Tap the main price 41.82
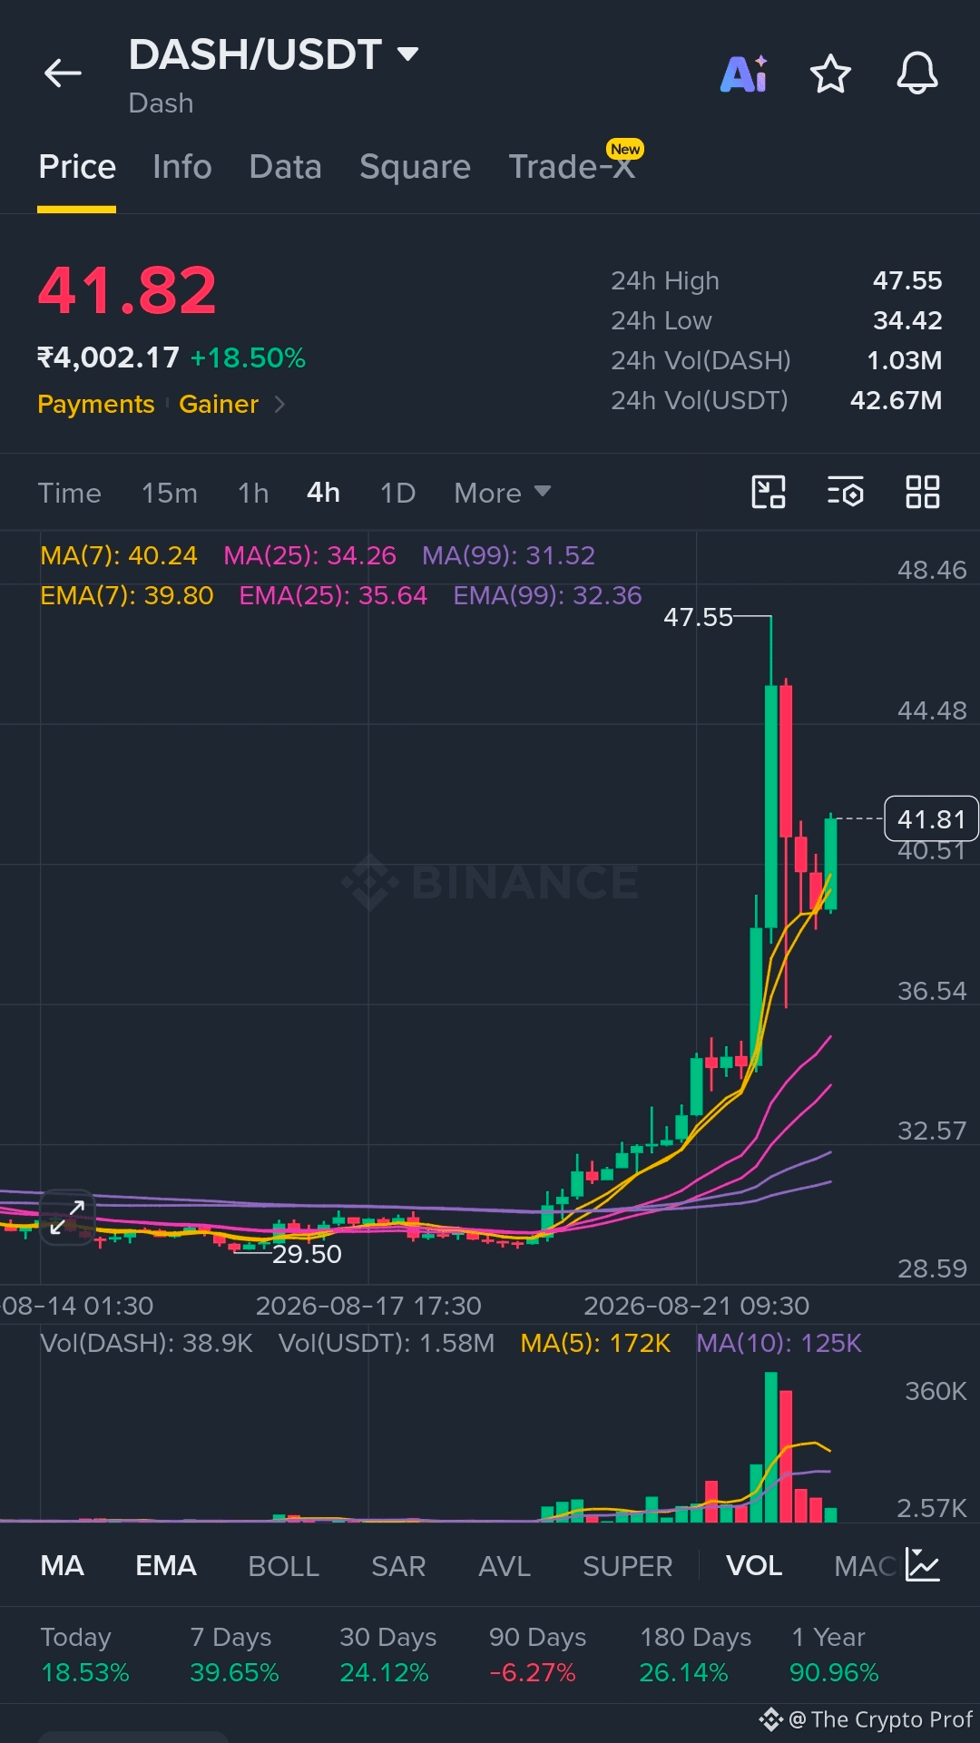 coord(127,291)
